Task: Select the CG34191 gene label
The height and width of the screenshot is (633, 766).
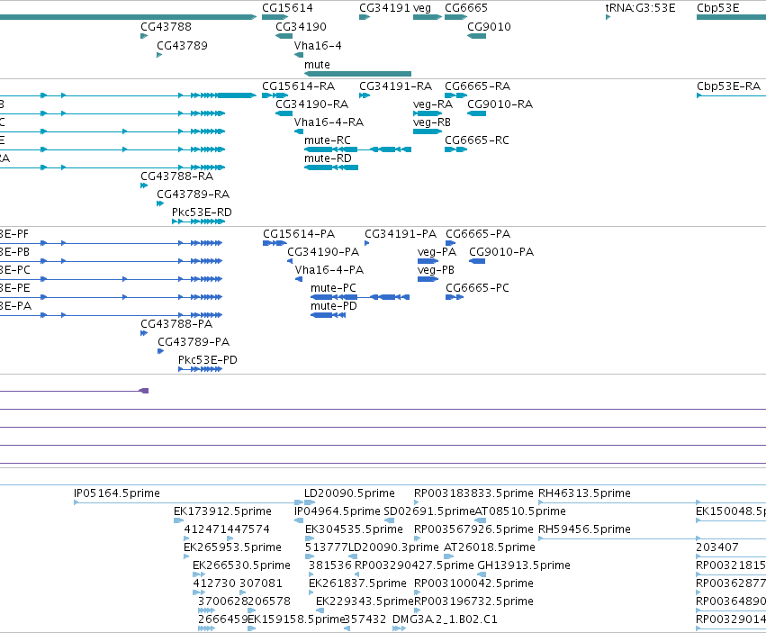Action: pyautogui.click(x=384, y=8)
